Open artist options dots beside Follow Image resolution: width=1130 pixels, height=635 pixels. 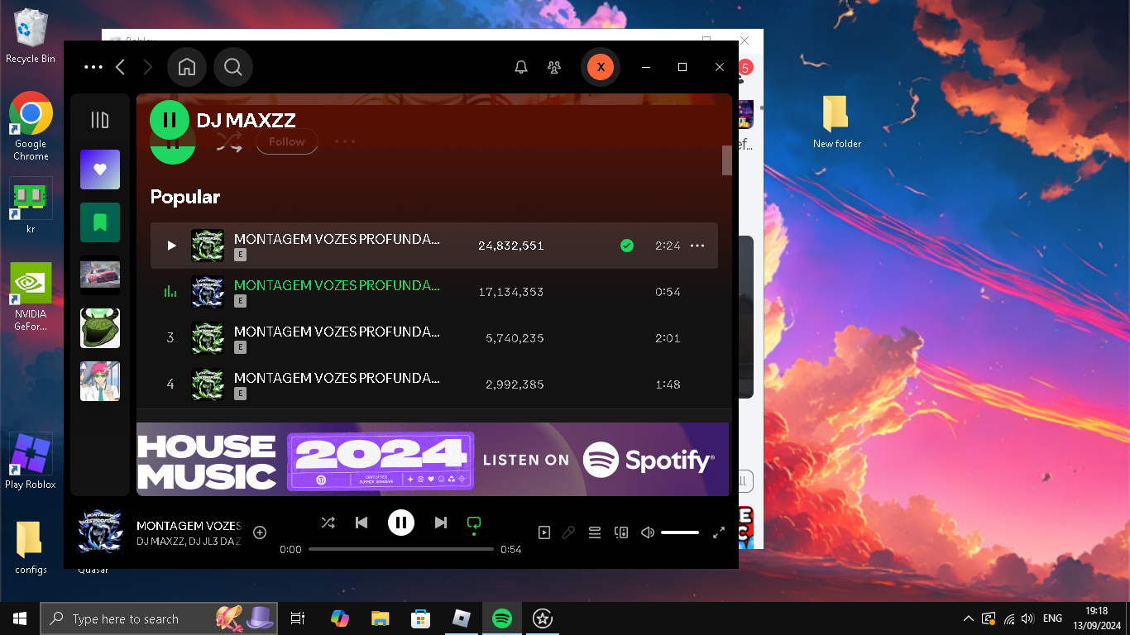[x=345, y=141]
